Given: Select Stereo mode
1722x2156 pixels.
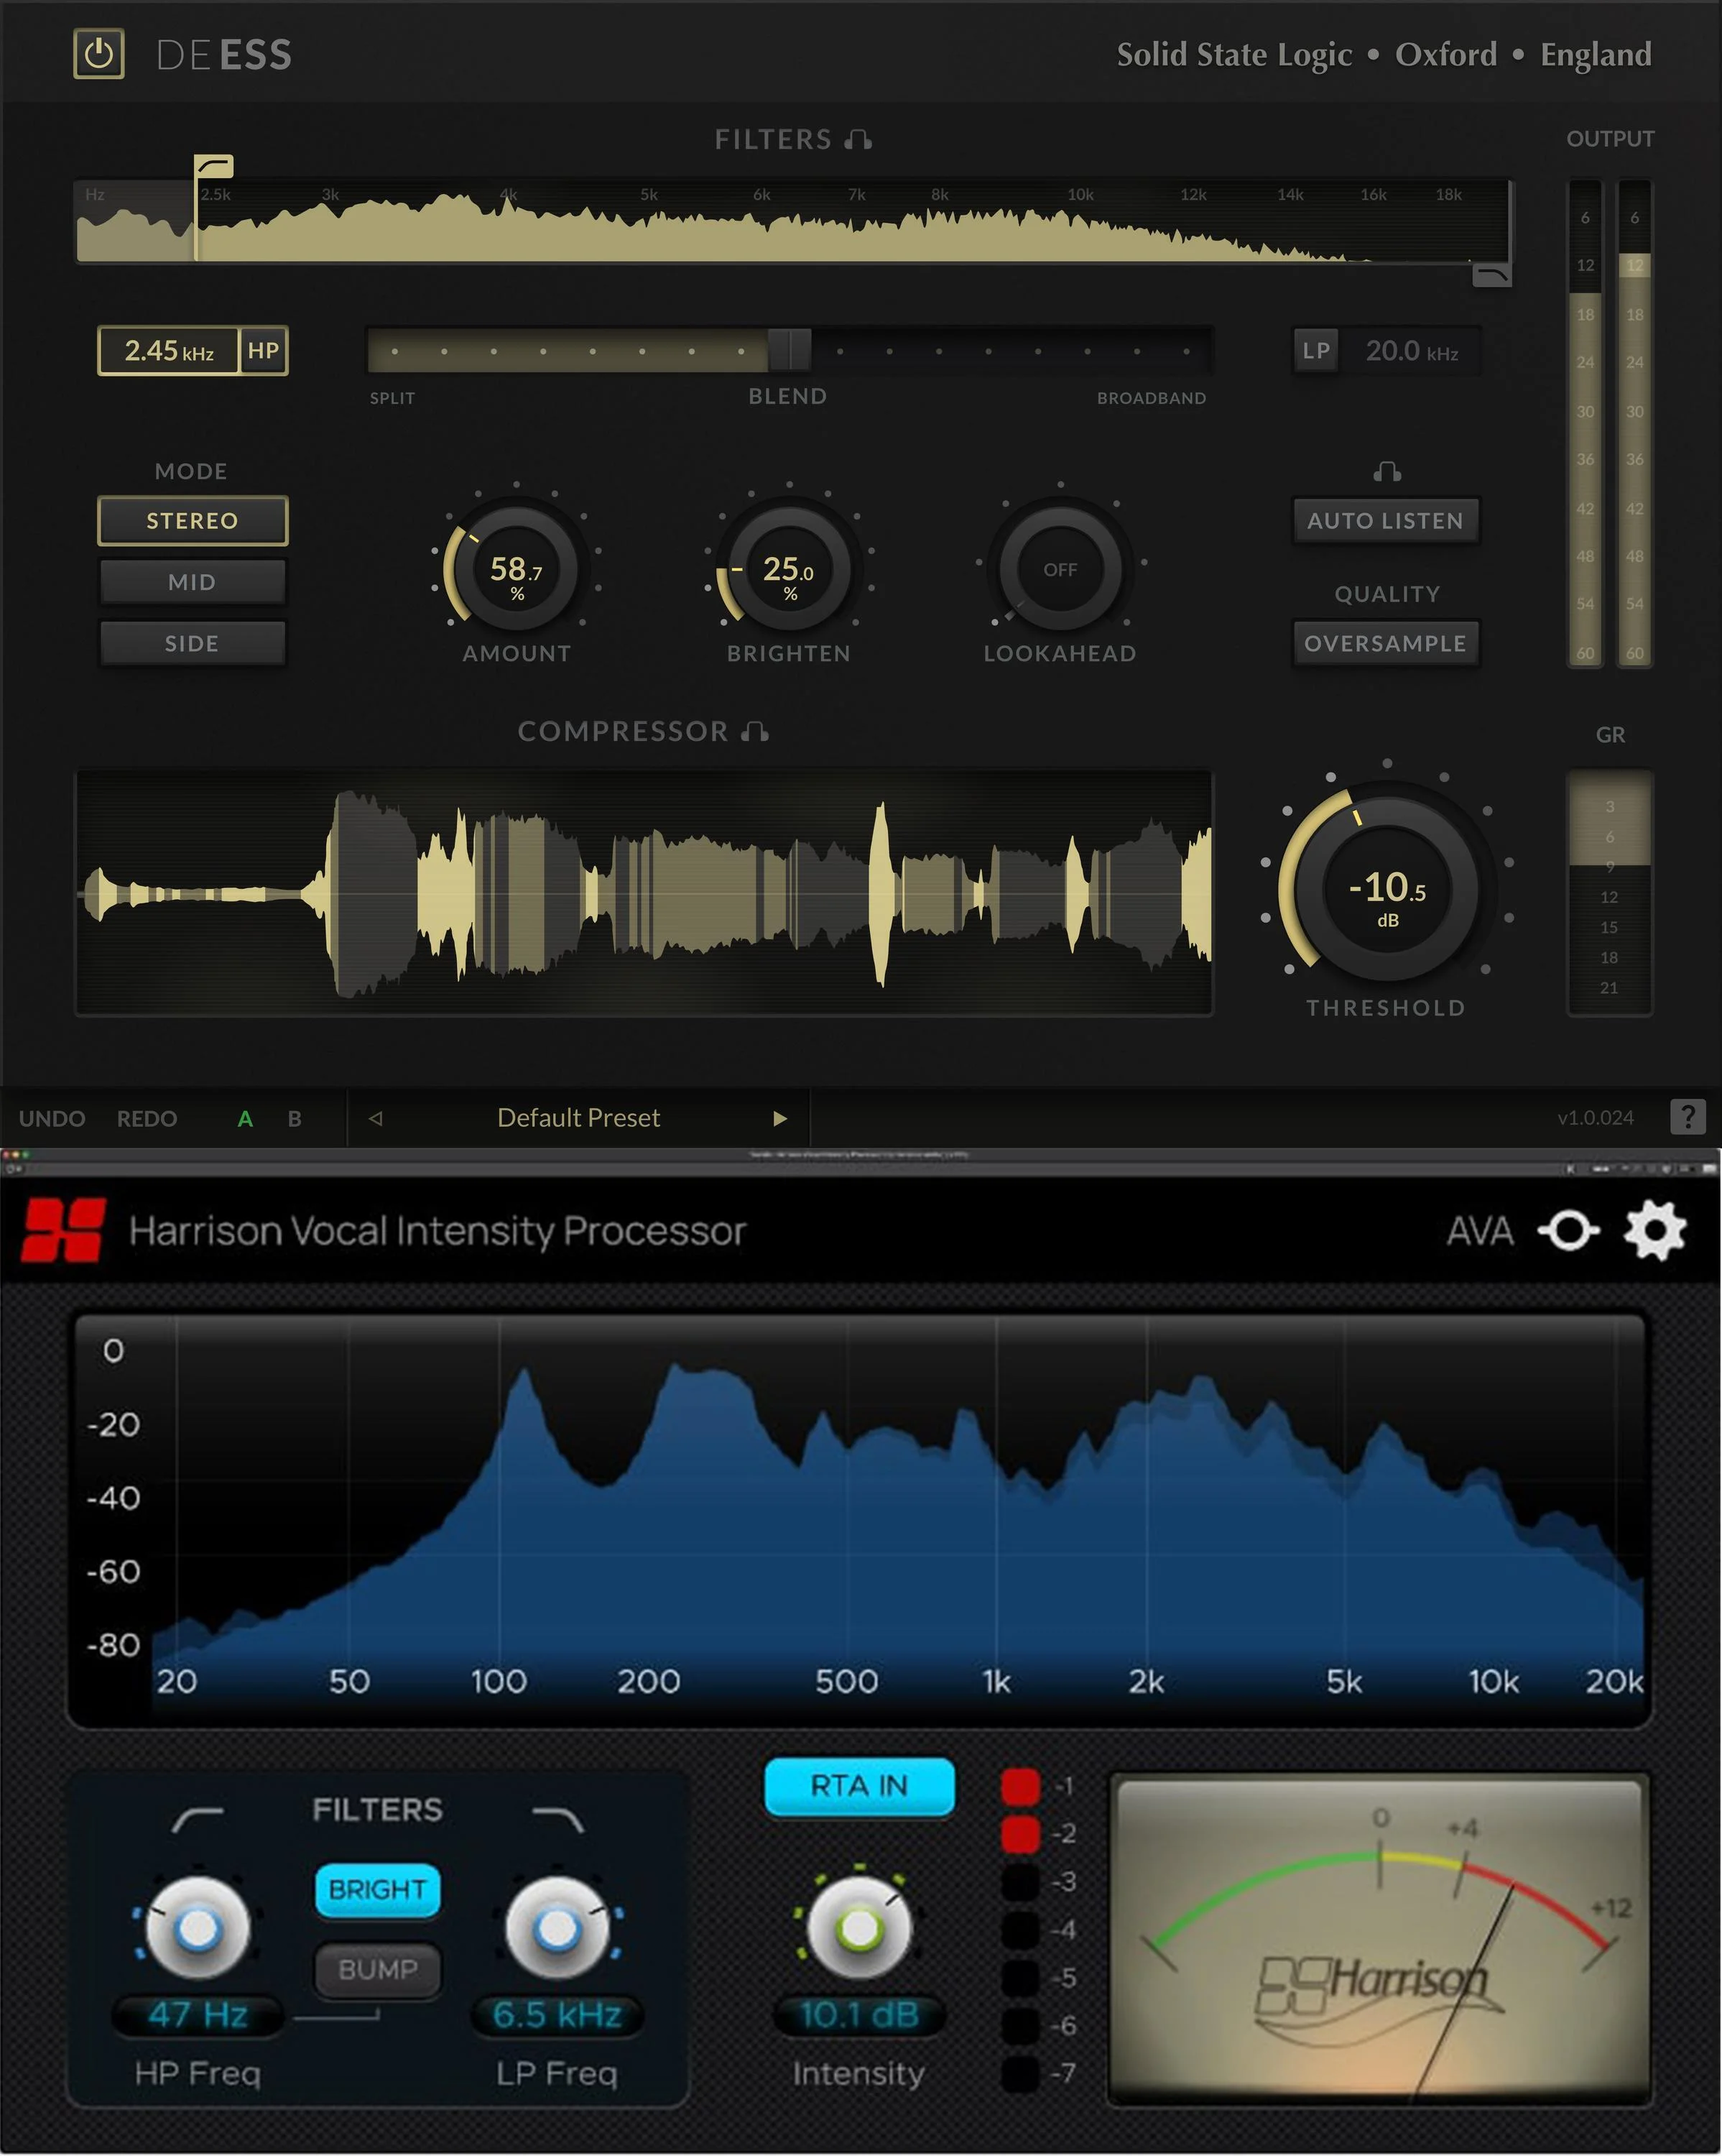Looking at the screenshot, I should click(192, 521).
